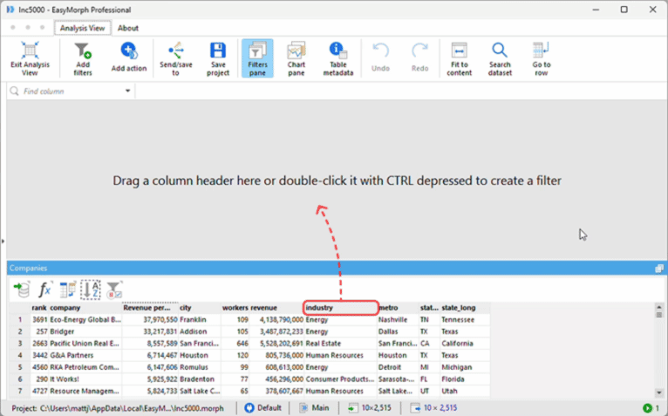Click the funnel filter icon in Companies toolbar

coord(113,290)
